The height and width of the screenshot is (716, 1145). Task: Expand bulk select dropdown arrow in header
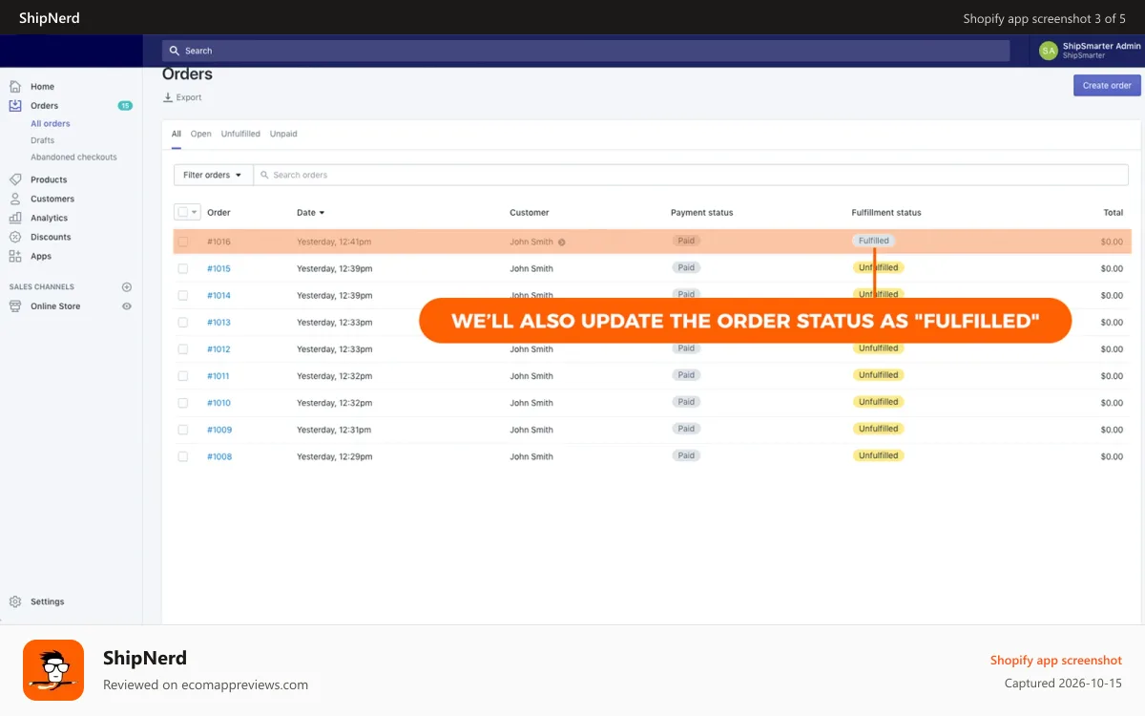point(196,213)
